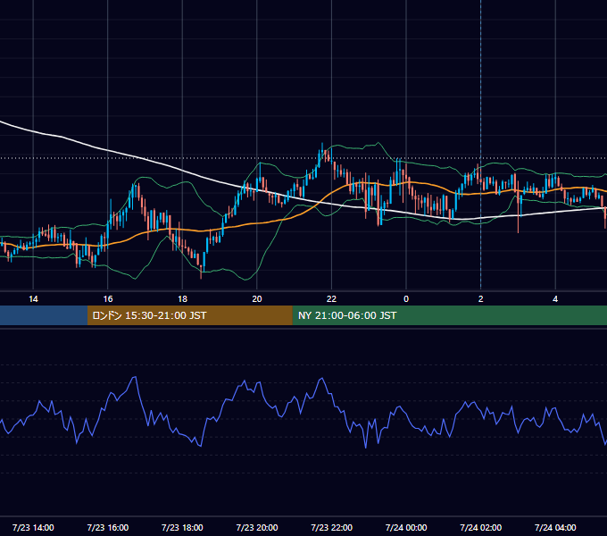Click the blue session bar before ロンドン
This screenshot has width=607, height=536.
click(x=44, y=315)
